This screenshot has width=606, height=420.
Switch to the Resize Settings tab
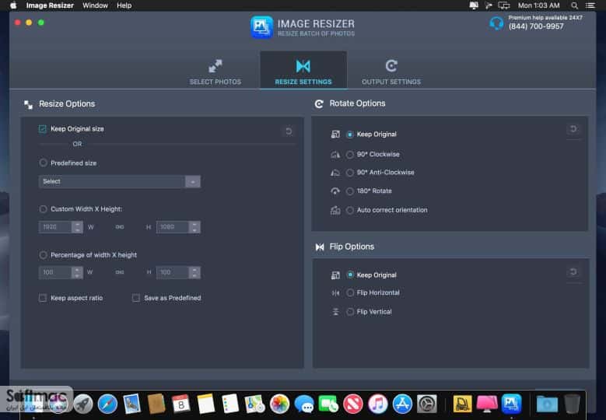[x=303, y=72]
